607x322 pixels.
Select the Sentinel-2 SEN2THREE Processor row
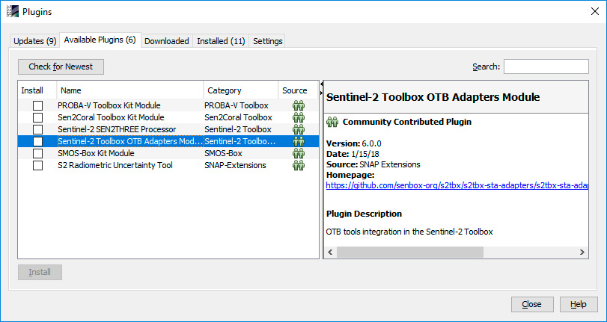tap(168, 129)
